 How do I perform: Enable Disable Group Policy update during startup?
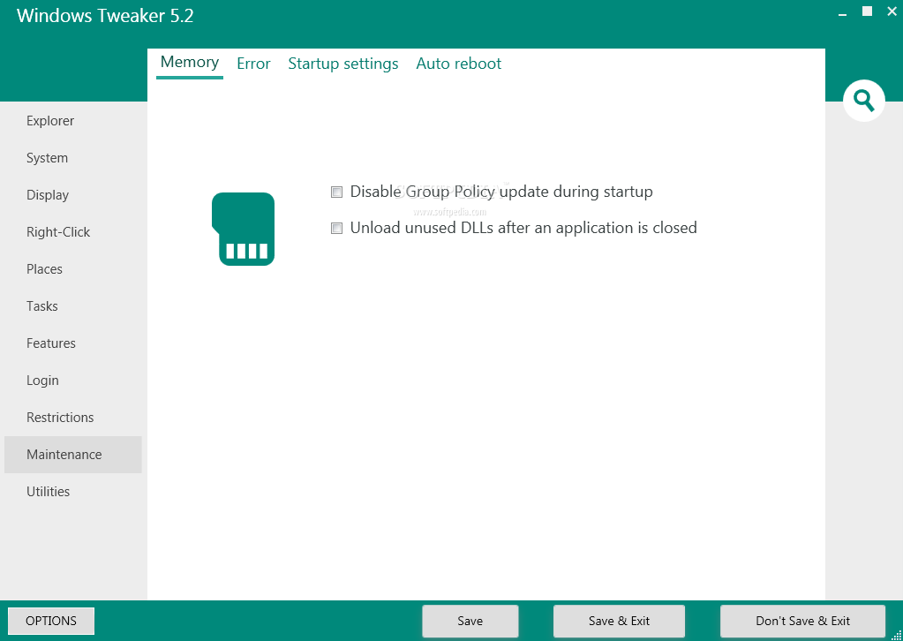pyautogui.click(x=336, y=192)
